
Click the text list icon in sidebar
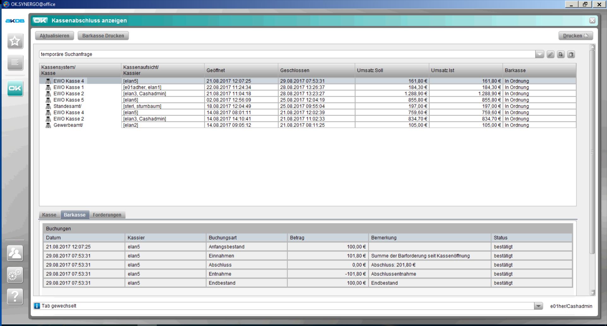pyautogui.click(x=15, y=62)
